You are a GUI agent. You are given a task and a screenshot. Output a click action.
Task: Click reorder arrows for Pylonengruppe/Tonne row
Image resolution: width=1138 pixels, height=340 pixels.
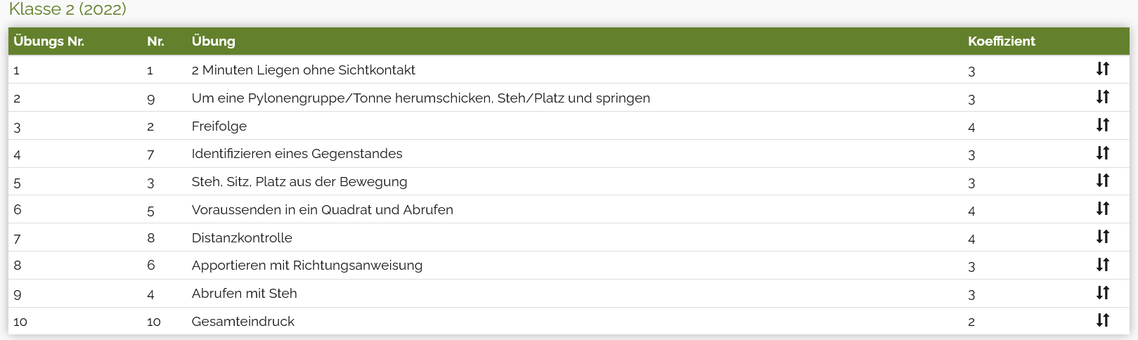coord(1102,97)
